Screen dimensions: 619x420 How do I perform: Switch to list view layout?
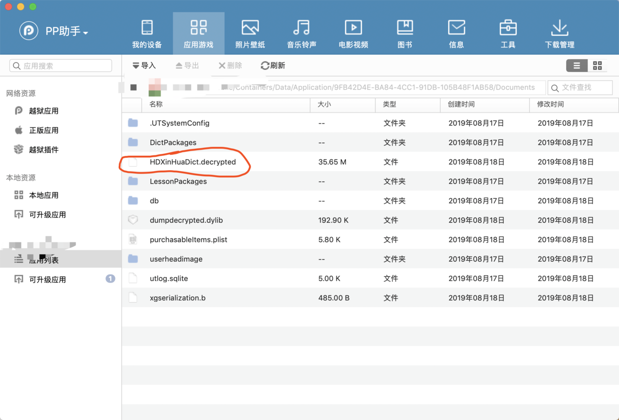577,65
